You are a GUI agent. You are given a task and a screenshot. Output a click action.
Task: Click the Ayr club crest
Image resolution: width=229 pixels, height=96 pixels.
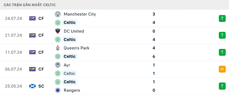click(x=58, y=65)
